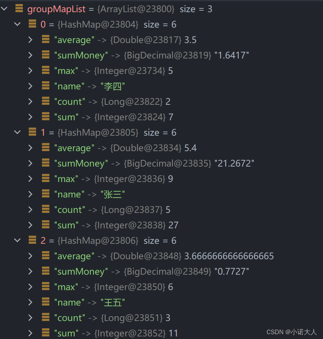
Task: Expand the average 3.5 Double entry
Action: pyautogui.click(x=31, y=40)
